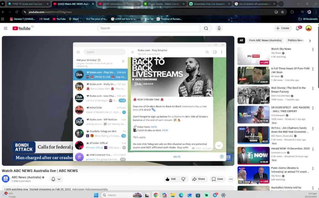
Task: Save the video to a playlist
Action: tap(218, 179)
